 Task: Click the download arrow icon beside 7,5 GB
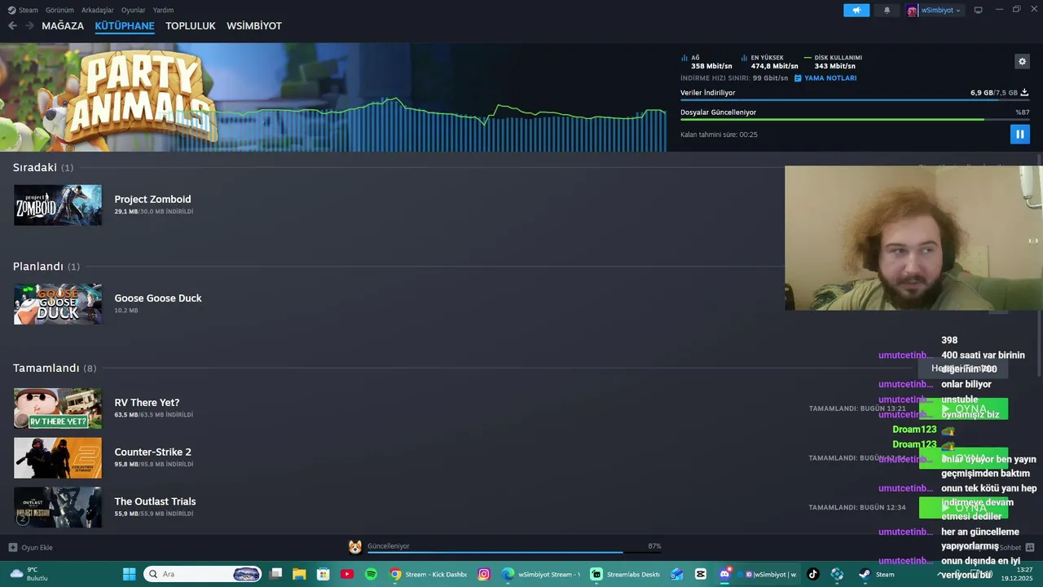1024,93
